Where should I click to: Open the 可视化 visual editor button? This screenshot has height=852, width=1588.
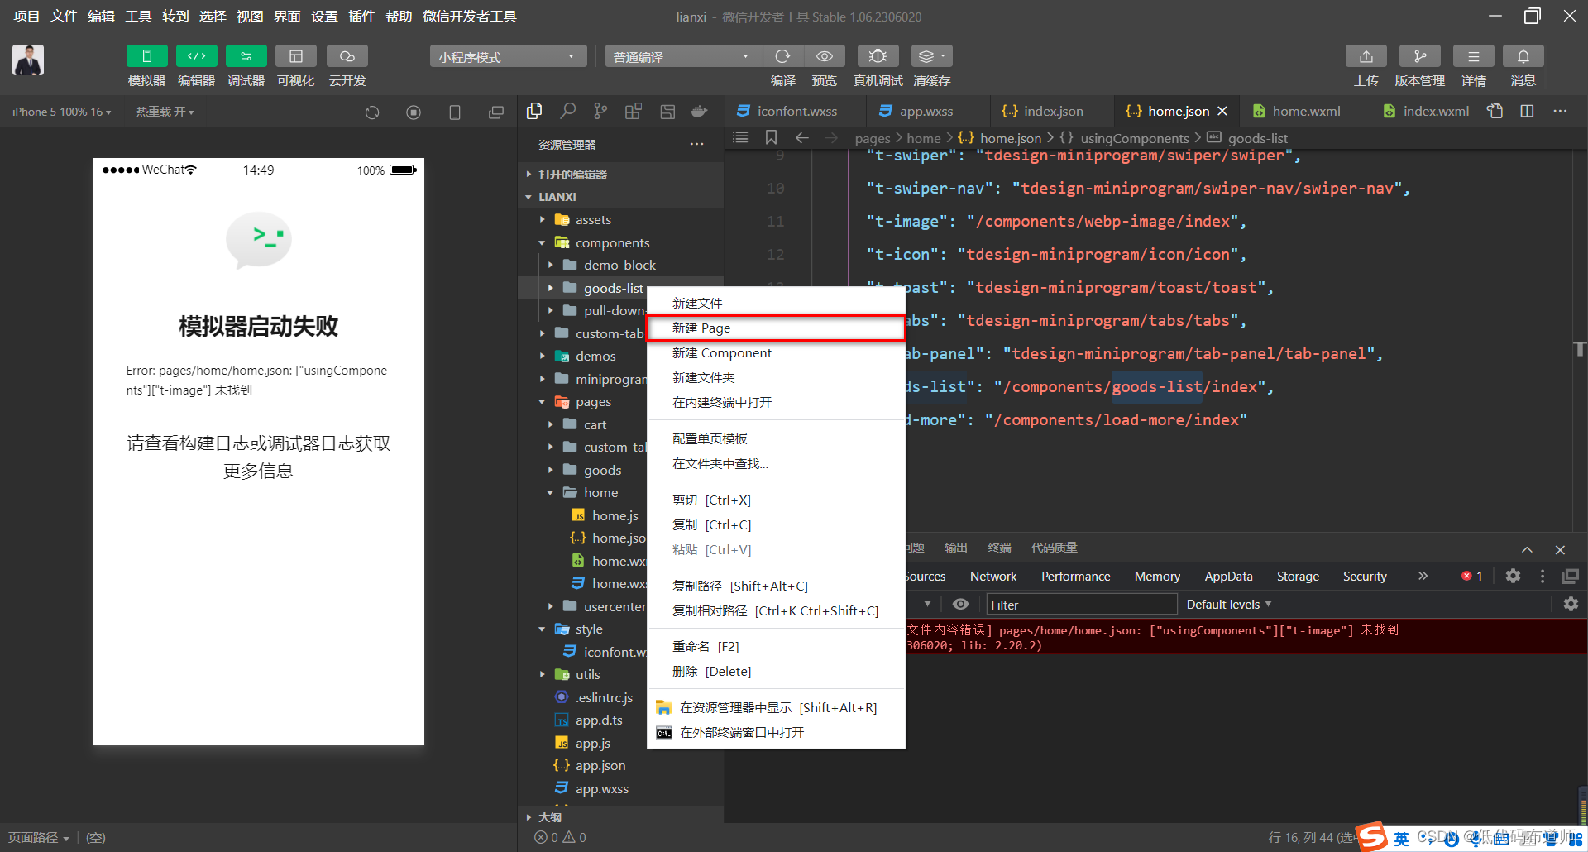295,56
